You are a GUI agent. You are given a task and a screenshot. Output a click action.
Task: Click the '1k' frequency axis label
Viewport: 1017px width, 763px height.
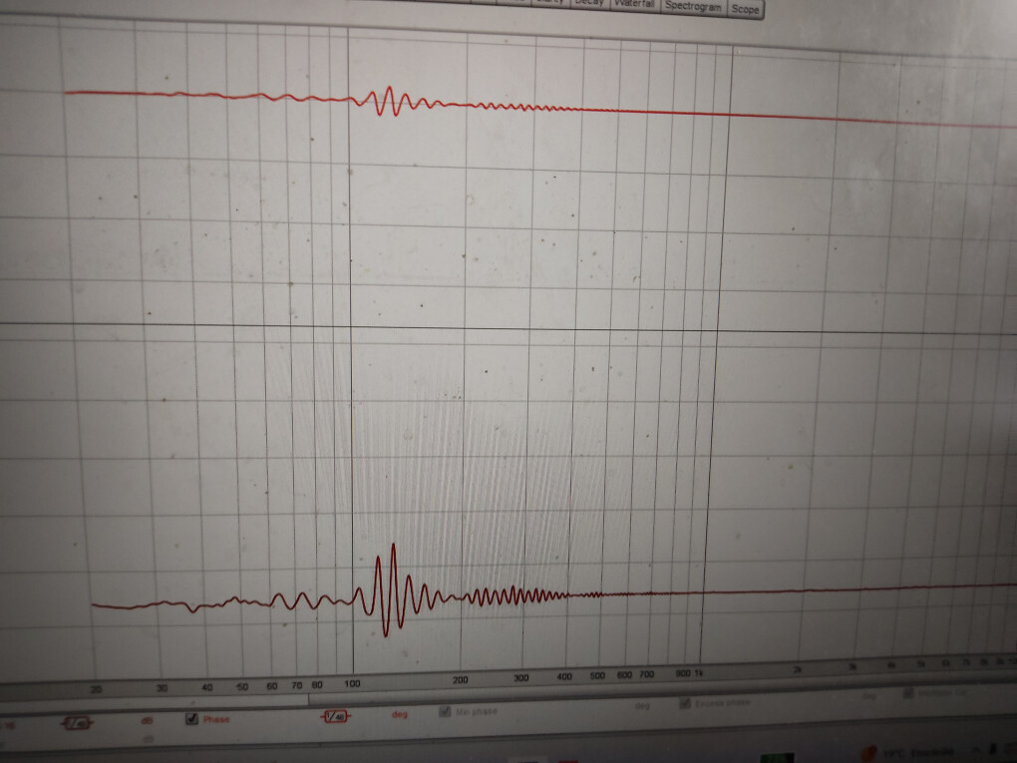click(699, 673)
